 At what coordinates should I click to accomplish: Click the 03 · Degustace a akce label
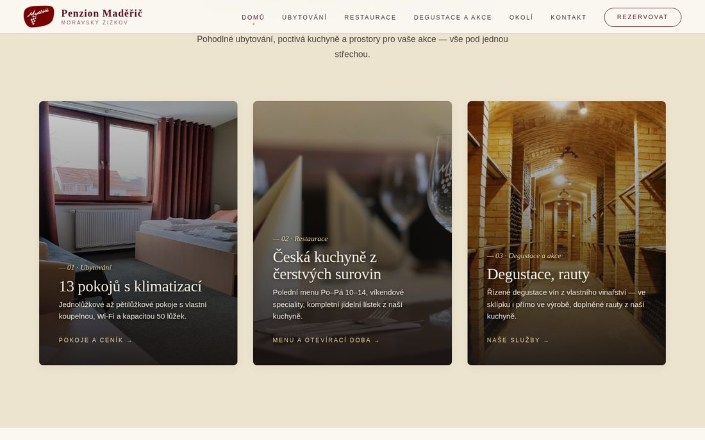click(x=524, y=256)
